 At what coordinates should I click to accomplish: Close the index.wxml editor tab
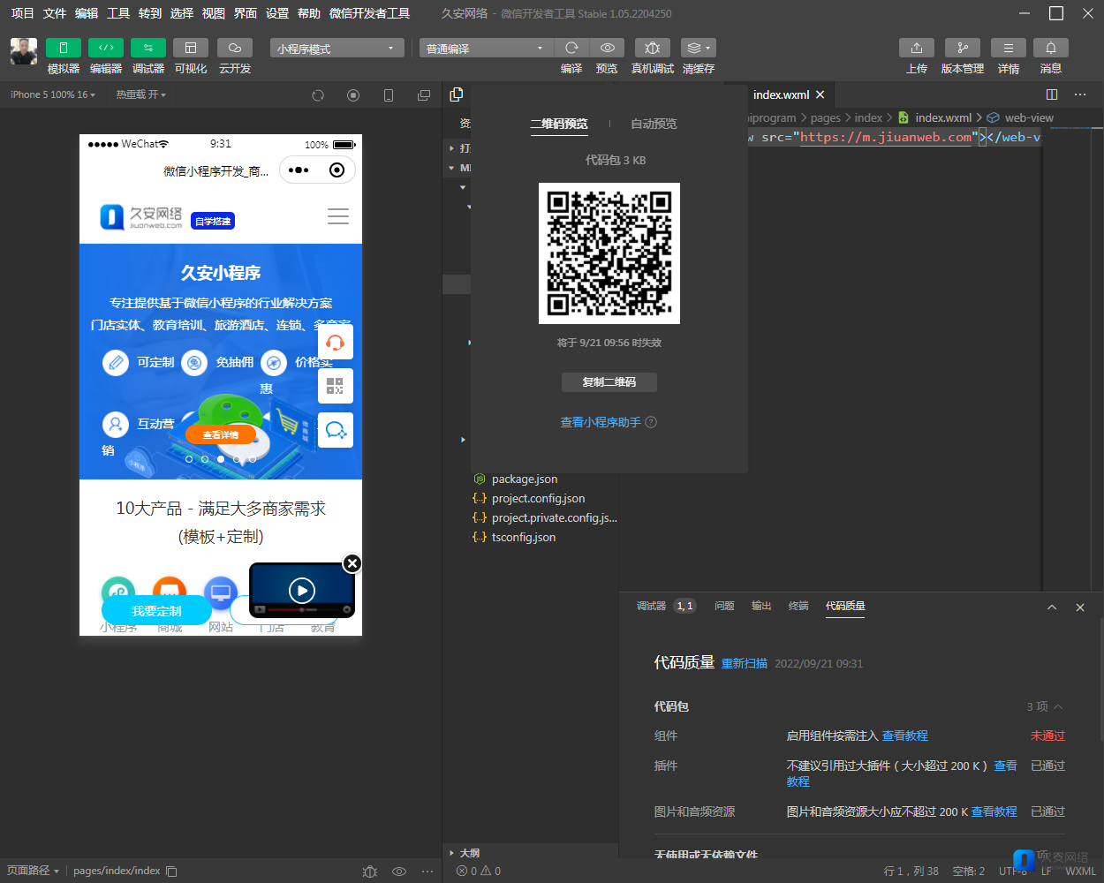click(x=820, y=94)
